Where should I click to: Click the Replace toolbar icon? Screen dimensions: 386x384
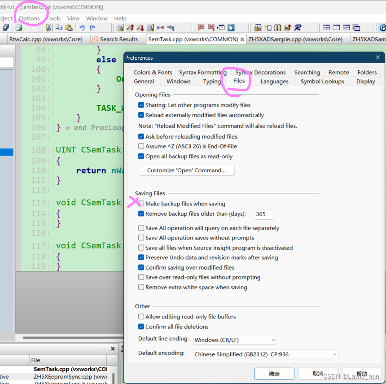click(160, 28)
